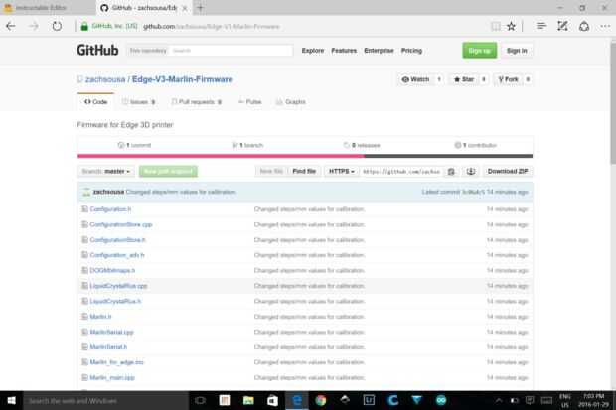
Task: Open the Graphs tab
Action: pos(291,101)
